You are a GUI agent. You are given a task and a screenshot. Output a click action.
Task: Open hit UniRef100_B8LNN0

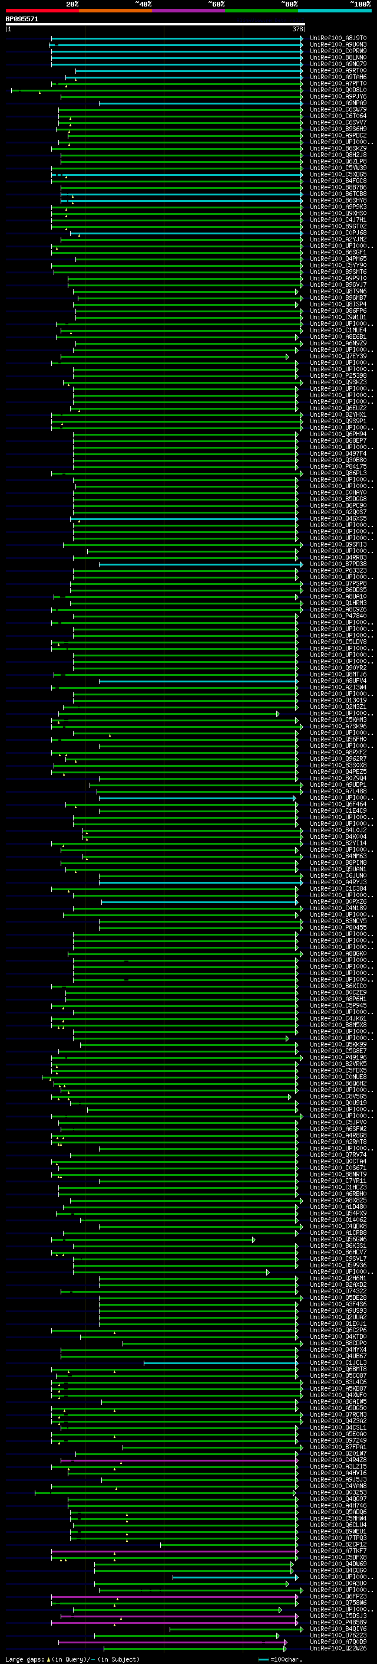point(338,57)
